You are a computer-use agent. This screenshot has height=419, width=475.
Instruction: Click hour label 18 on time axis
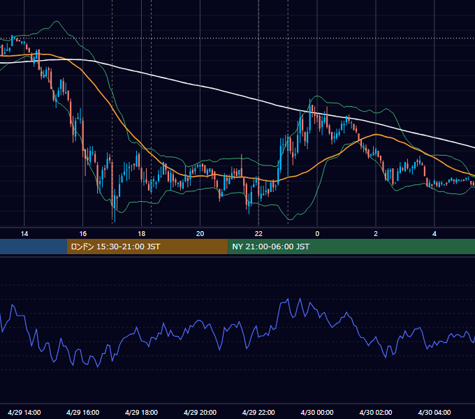click(142, 234)
